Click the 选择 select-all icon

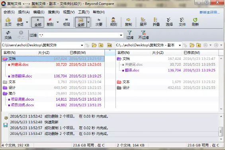pyautogui.click(x=169, y=22)
